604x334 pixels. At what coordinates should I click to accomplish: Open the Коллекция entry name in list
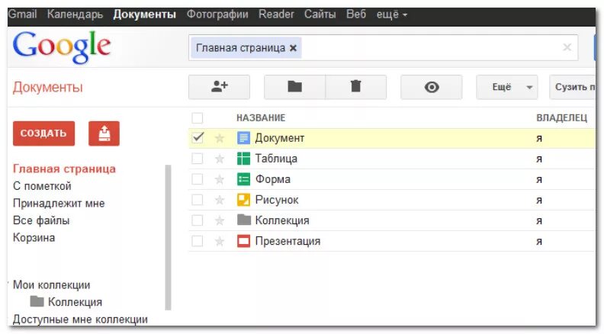tap(282, 220)
